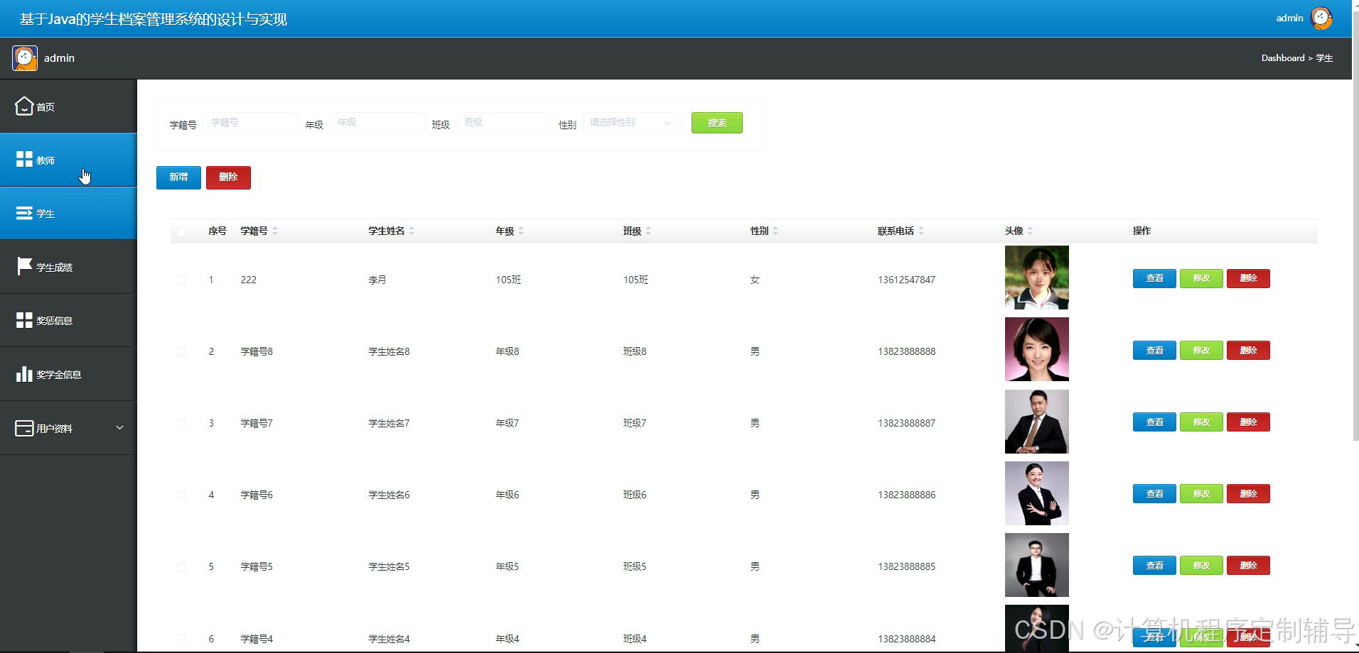1359x653 pixels.
Task: Click the admin avatar in the left header
Action: pos(25,58)
